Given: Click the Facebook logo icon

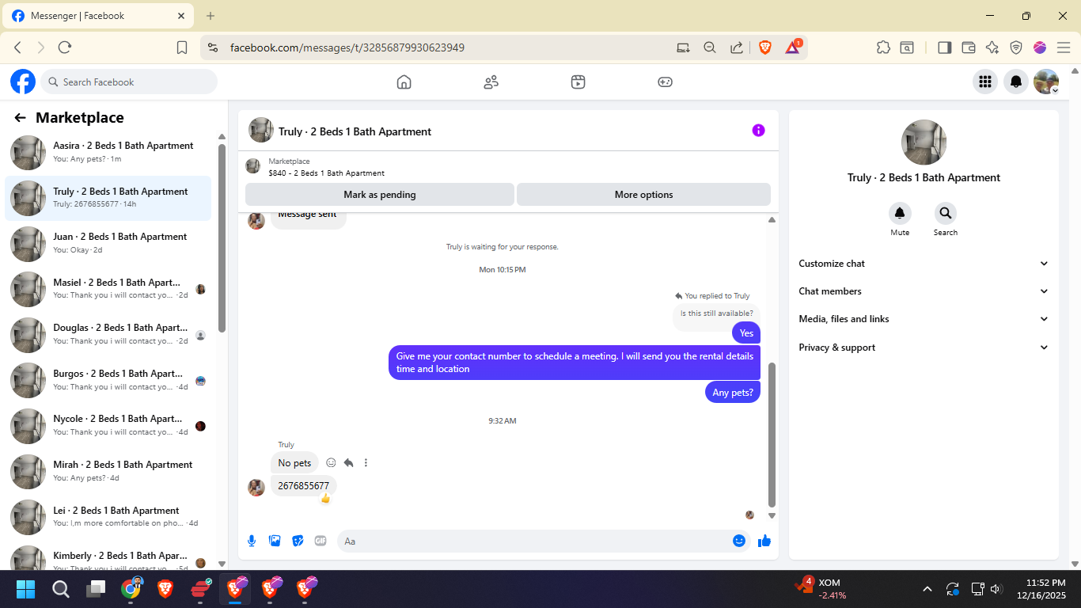Looking at the screenshot, I should [23, 82].
